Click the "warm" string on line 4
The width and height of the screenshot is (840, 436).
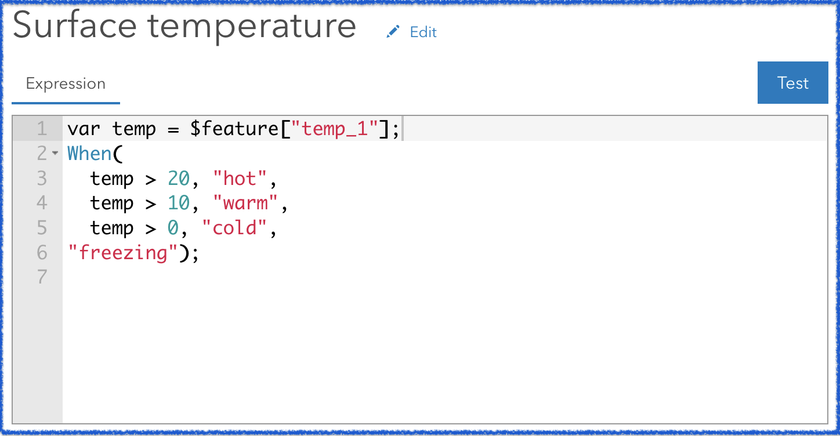pos(246,203)
